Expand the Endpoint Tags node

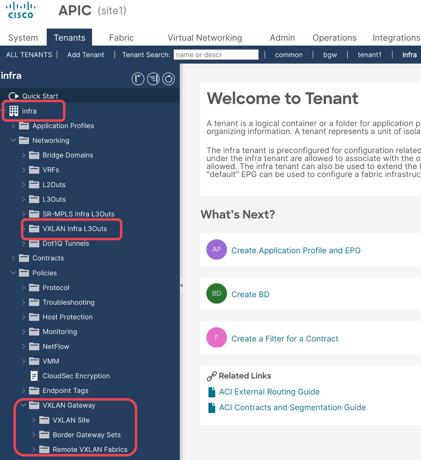pos(24,391)
